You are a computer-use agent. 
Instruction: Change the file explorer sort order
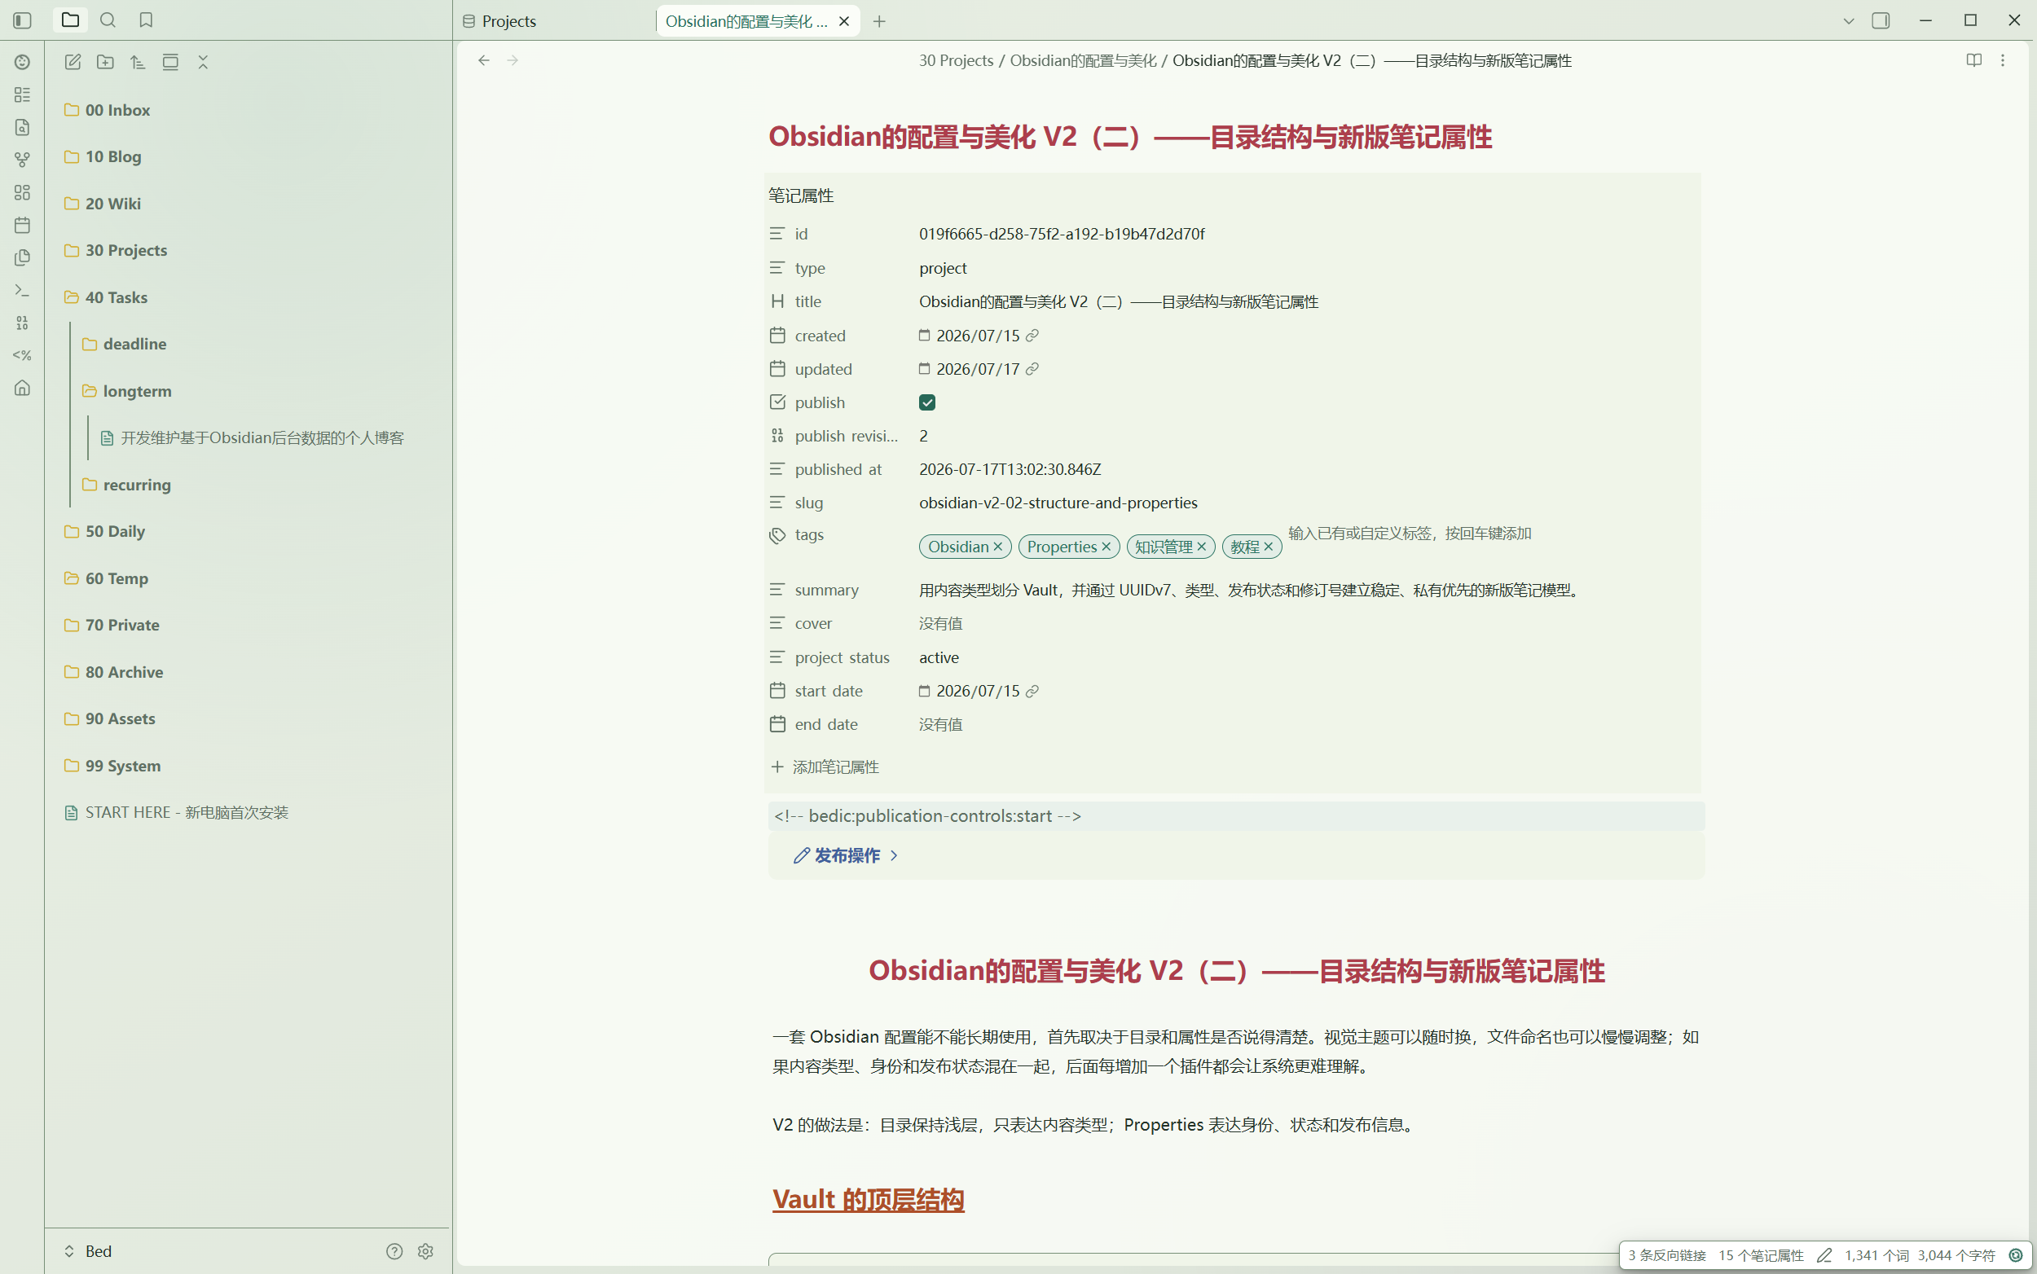click(x=138, y=63)
